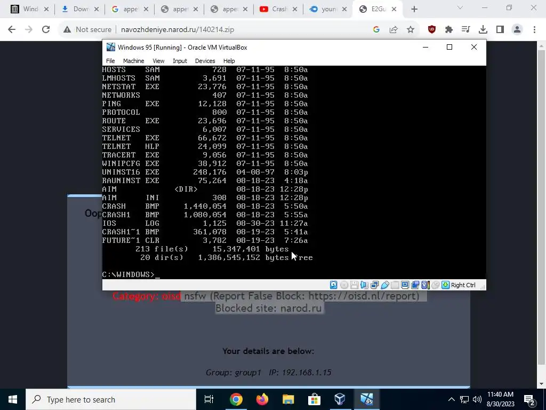Open the Chrome tab search dropdown chevron
The image size is (546, 410).
(460, 7)
